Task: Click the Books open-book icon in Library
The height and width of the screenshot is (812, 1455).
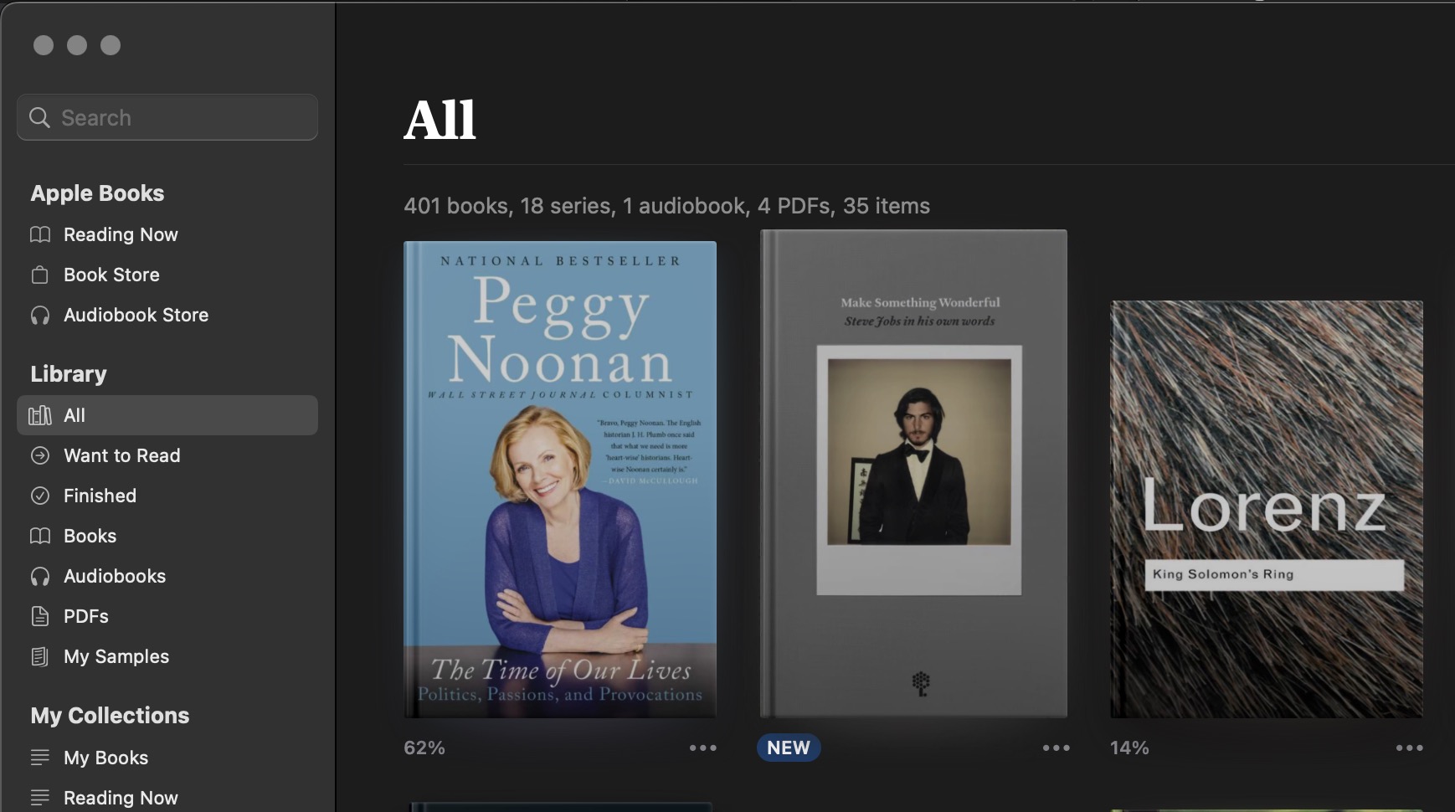Action: 40,536
